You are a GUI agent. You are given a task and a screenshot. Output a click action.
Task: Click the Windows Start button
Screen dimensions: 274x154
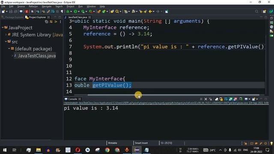[x=5, y=150]
